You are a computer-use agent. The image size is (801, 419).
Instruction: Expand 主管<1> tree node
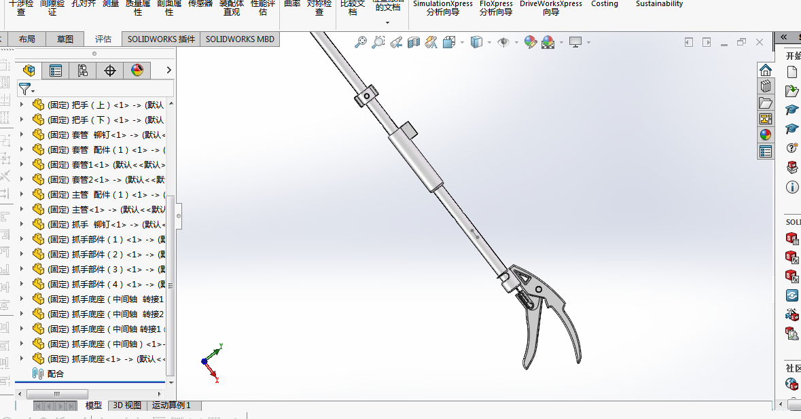(22, 208)
